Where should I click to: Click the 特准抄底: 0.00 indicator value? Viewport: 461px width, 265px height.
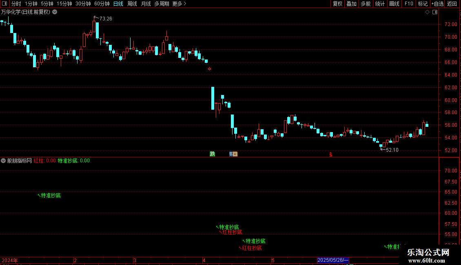click(x=73, y=161)
